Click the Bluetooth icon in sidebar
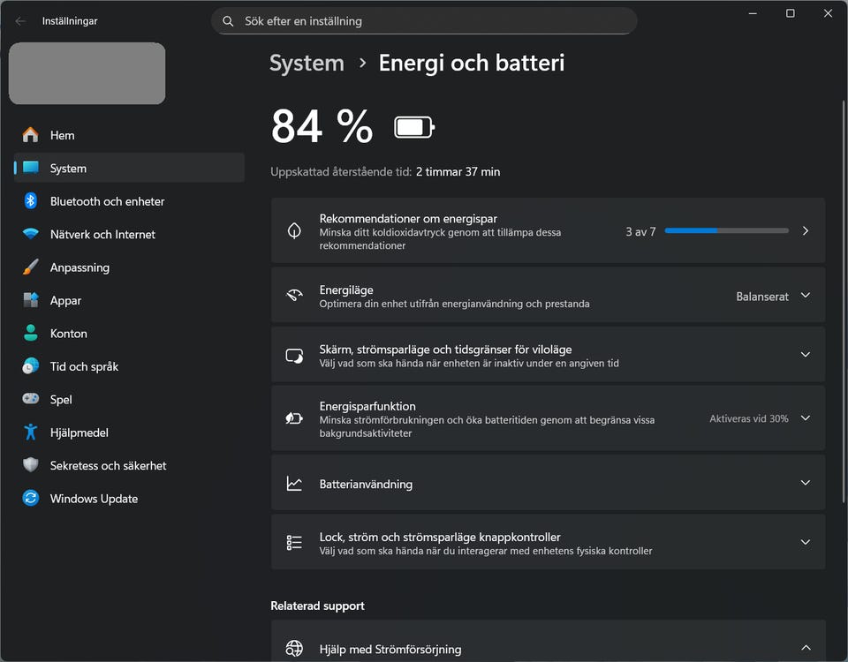The height and width of the screenshot is (662, 848). (30, 201)
